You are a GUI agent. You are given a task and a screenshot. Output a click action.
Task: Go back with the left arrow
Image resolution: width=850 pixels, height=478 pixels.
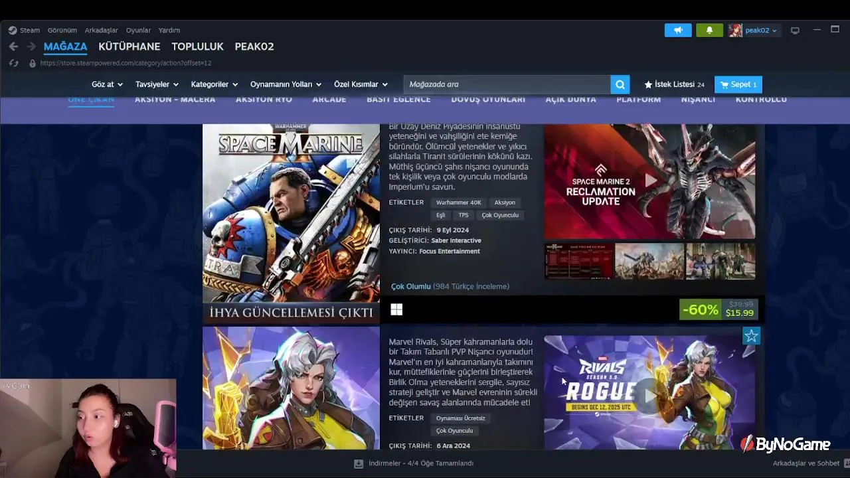pyautogui.click(x=13, y=46)
